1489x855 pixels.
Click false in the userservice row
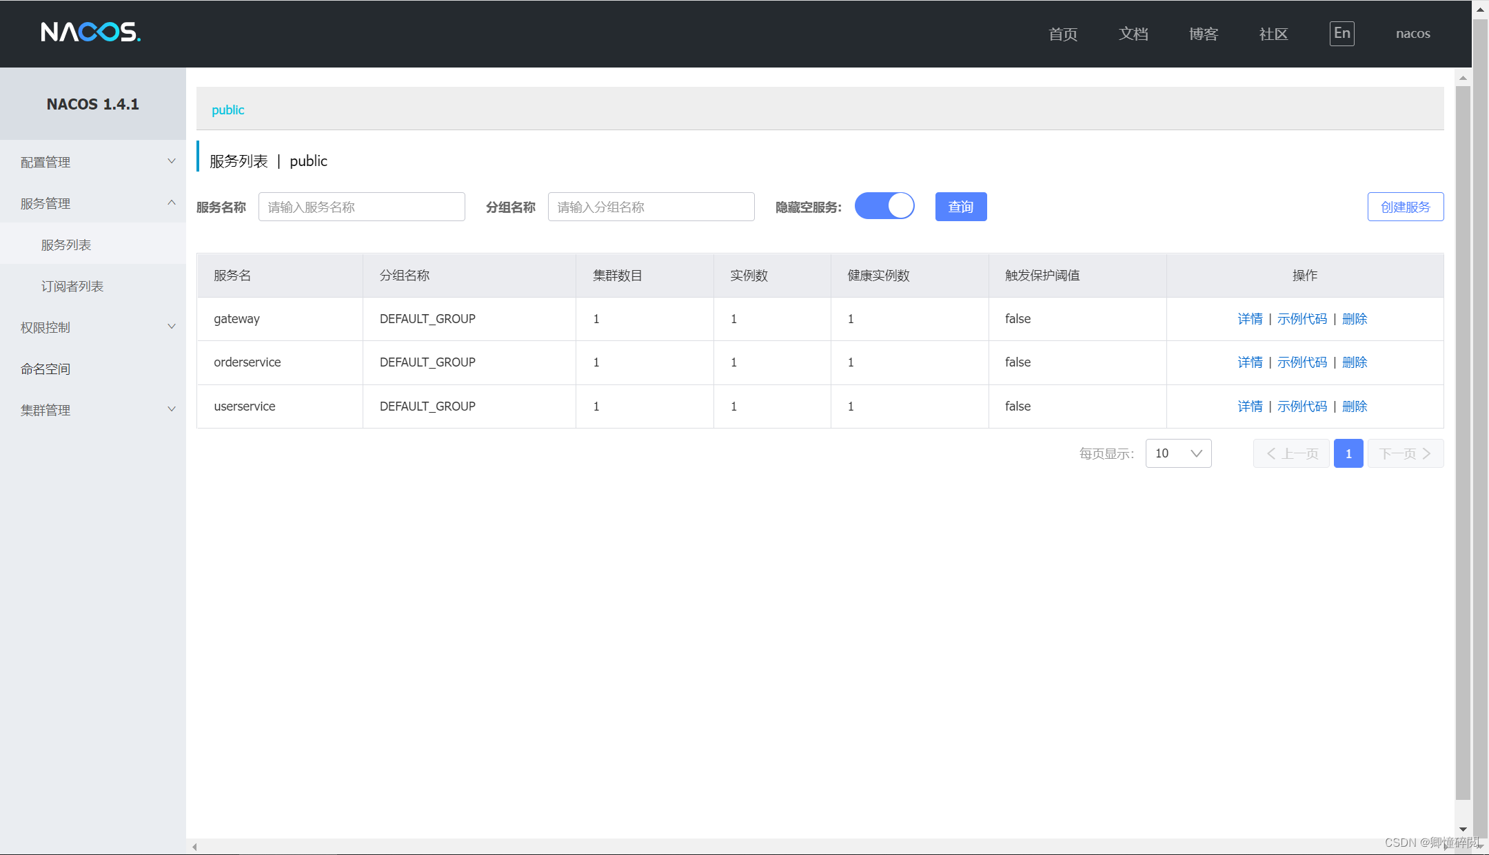[x=1017, y=406]
